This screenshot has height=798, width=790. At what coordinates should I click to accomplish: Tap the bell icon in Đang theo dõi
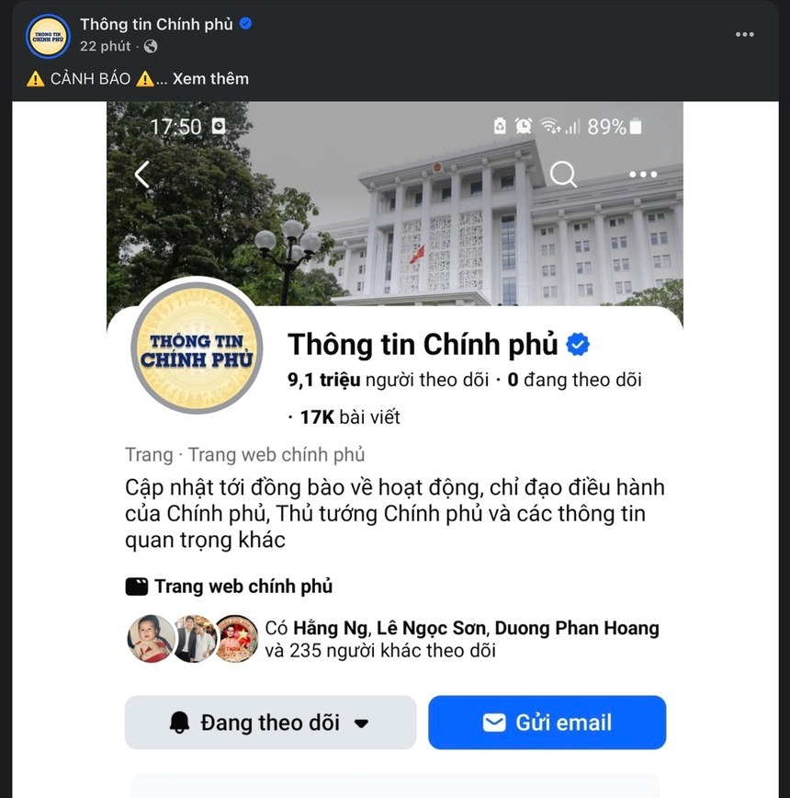(x=179, y=723)
